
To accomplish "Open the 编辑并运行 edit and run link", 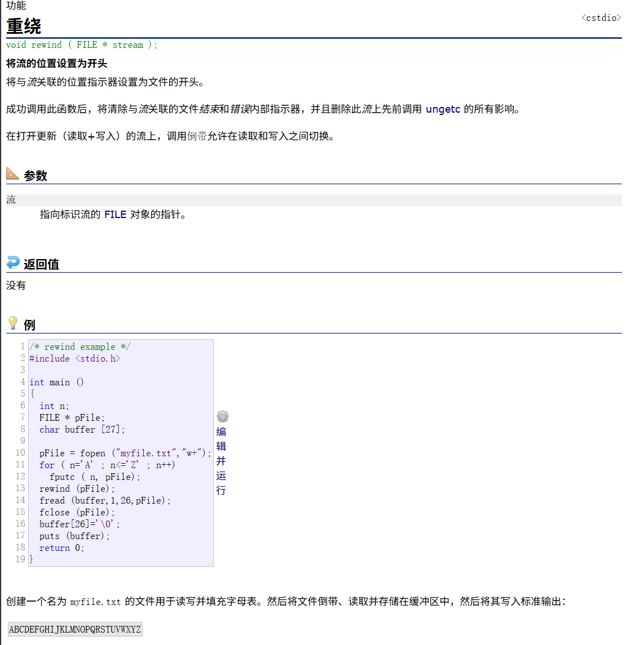I will tap(221, 461).
